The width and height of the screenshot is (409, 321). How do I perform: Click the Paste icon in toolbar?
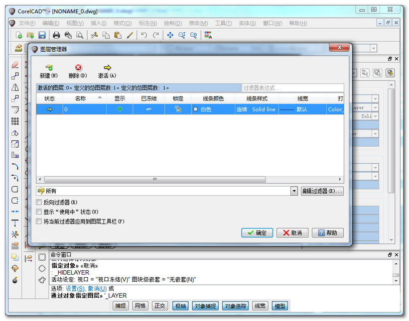pyautogui.click(x=119, y=35)
